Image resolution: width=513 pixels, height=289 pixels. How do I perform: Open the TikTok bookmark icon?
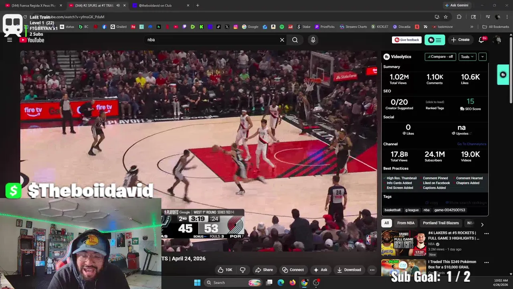pyautogui.click(x=218, y=27)
